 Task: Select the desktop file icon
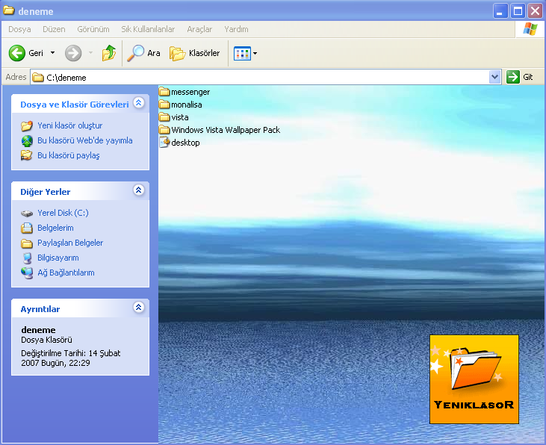click(164, 142)
